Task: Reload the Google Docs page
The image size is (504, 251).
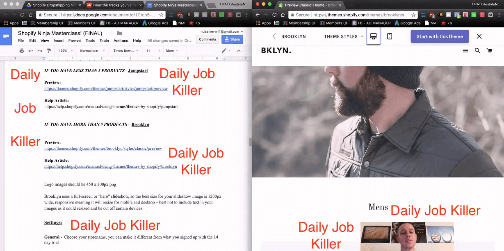Action: [22, 15]
